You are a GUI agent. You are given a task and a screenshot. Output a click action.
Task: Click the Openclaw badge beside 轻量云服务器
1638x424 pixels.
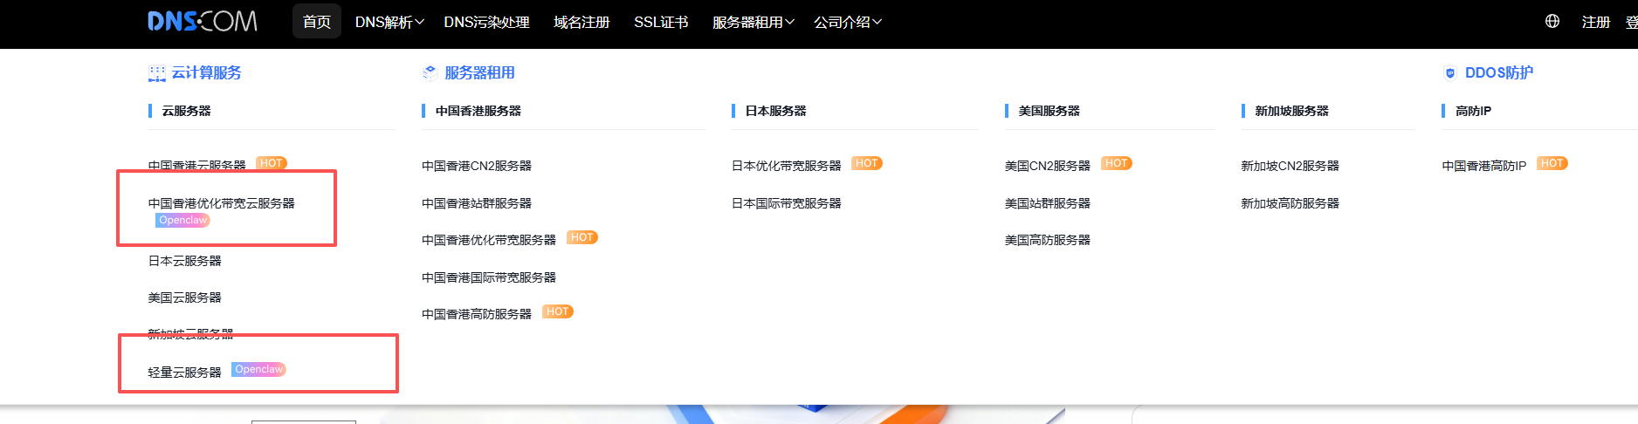coord(258,370)
